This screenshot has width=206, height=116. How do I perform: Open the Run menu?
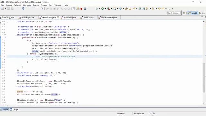tap(51, 5)
